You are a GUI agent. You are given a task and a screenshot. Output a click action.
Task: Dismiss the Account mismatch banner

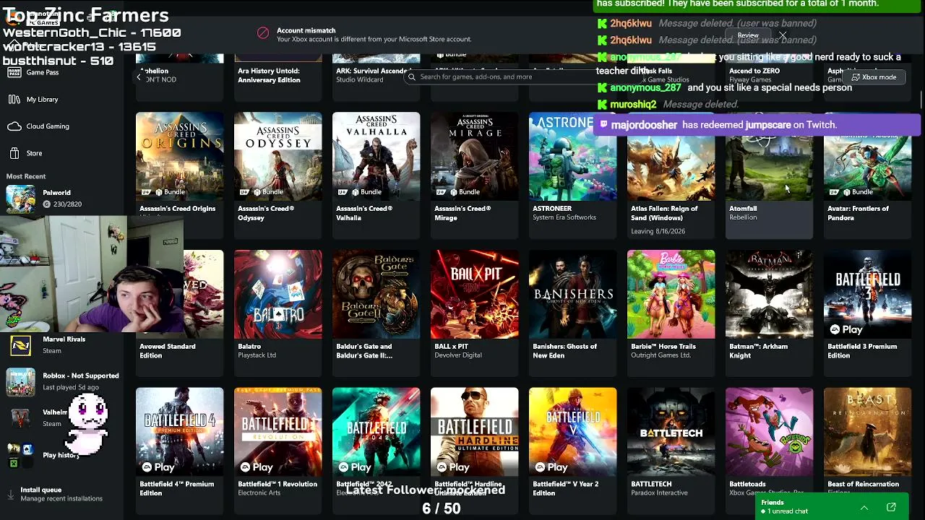783,35
